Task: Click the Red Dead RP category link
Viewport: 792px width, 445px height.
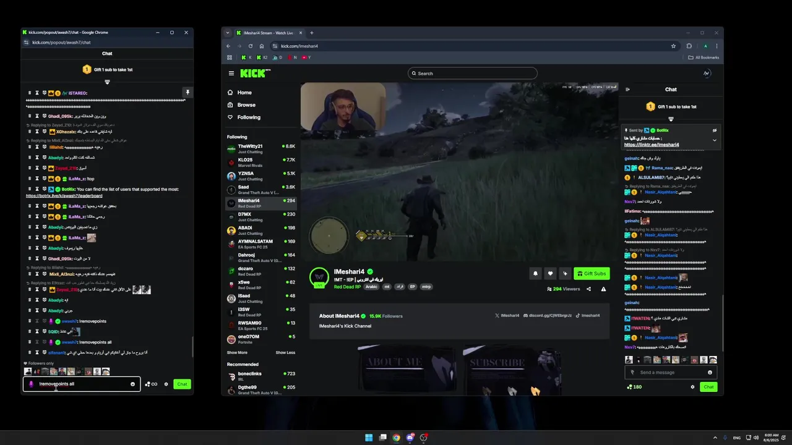Action: pos(347,287)
